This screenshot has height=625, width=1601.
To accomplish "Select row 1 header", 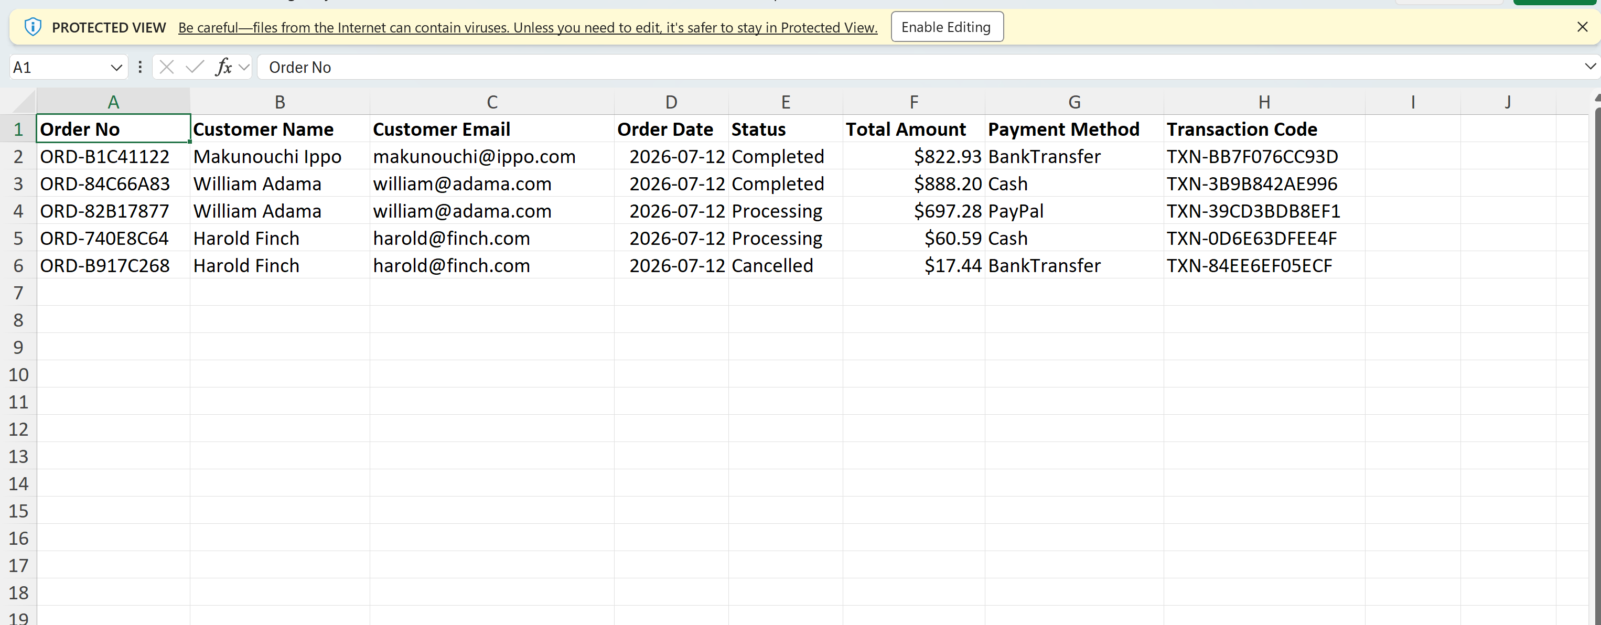I will point(18,128).
